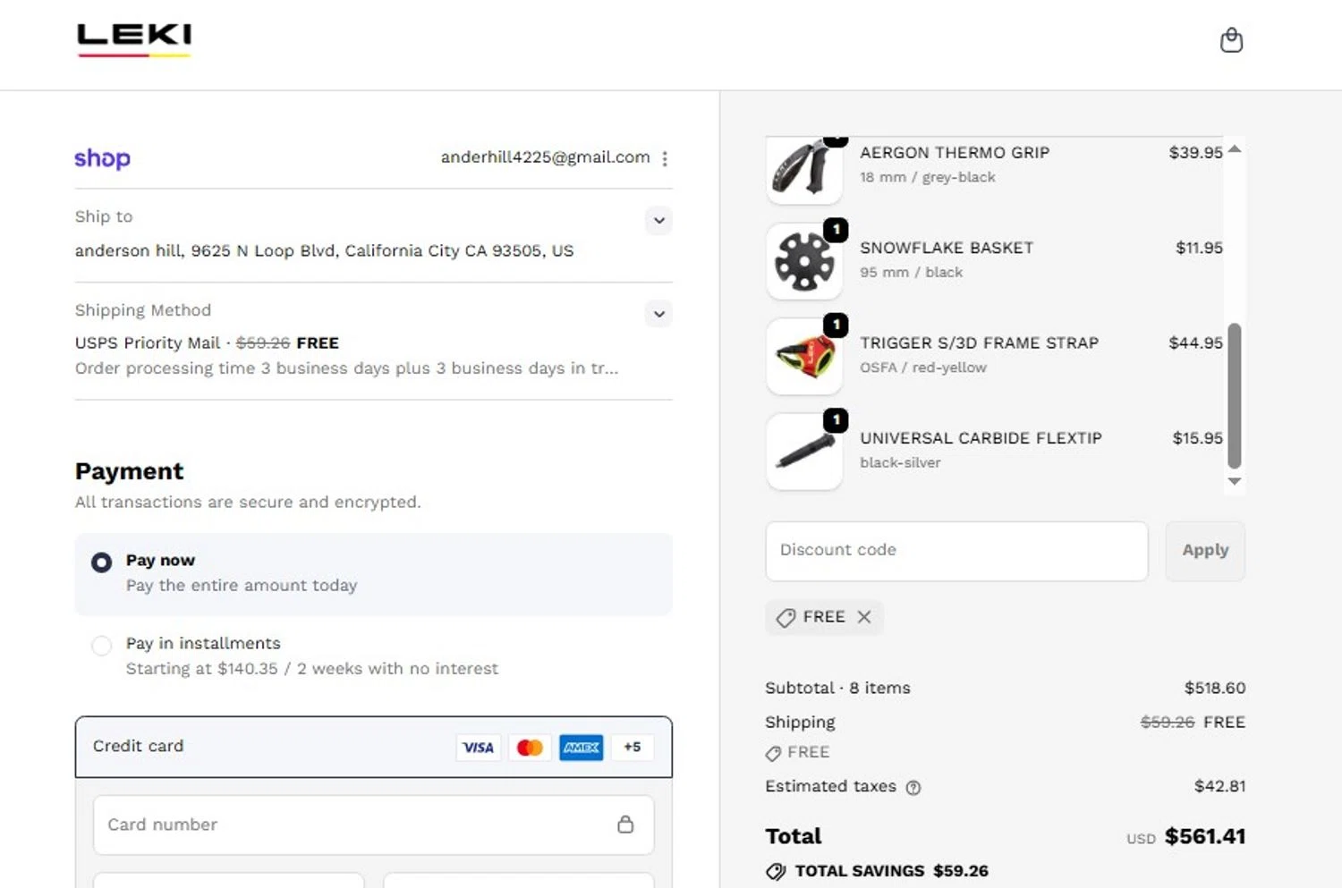Click the Credit card payment header
1342x888 pixels.
click(x=374, y=747)
